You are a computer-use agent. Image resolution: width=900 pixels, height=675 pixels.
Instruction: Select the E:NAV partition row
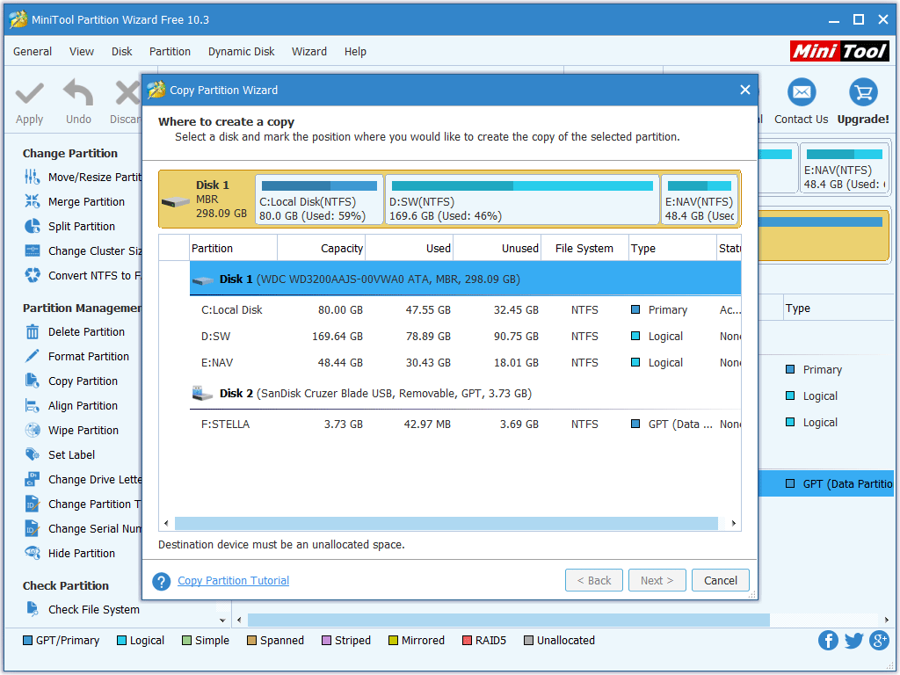click(465, 363)
